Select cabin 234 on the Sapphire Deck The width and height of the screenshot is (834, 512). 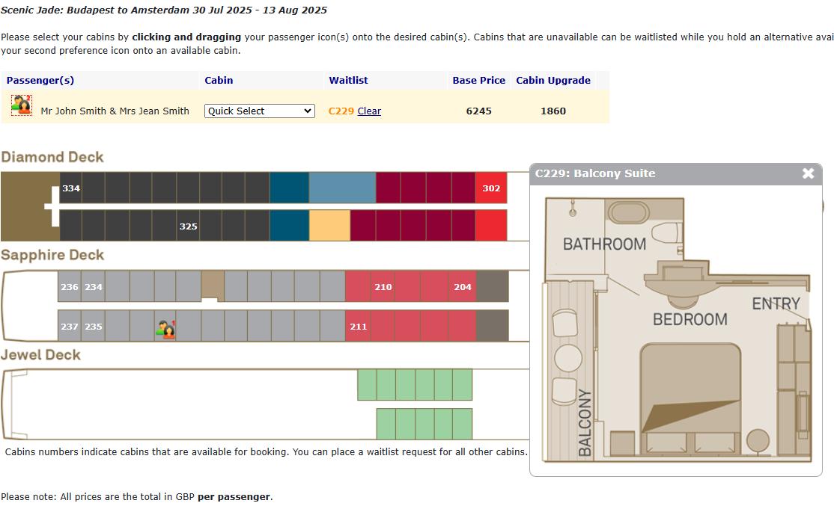tap(93, 286)
